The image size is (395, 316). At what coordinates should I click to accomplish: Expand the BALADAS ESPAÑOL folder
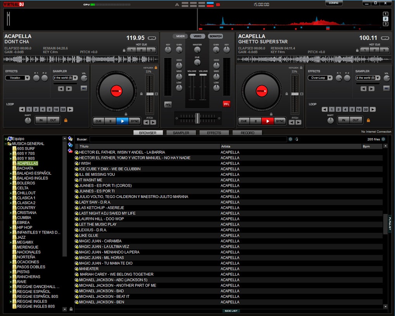pyautogui.click(x=10, y=173)
